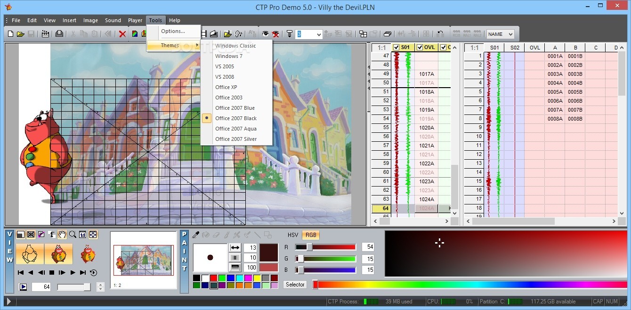Click the Open folder toolbar icon
The width and height of the screenshot is (631, 310).
[21, 34]
